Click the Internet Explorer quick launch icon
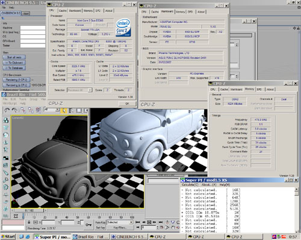301x240 pixels. coord(28,237)
